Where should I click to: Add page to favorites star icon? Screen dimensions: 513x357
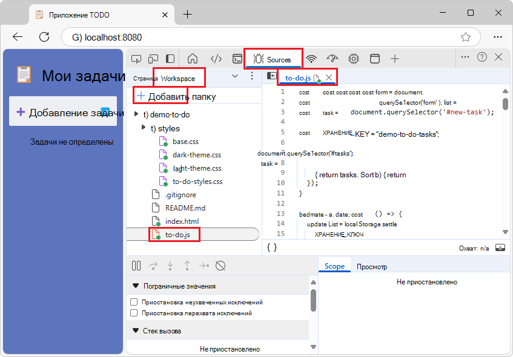click(x=466, y=37)
